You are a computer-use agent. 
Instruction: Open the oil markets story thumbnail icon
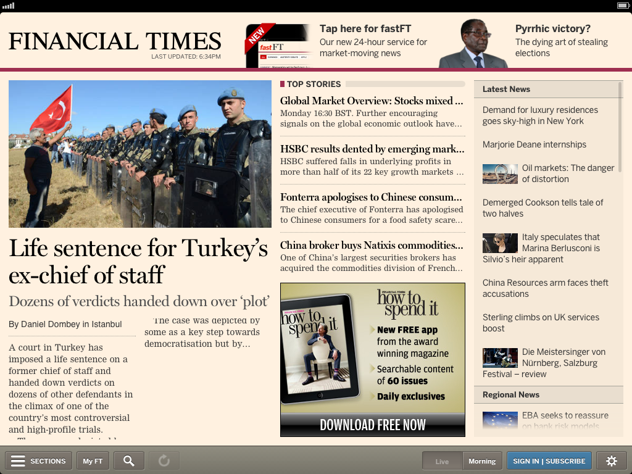pos(500,173)
